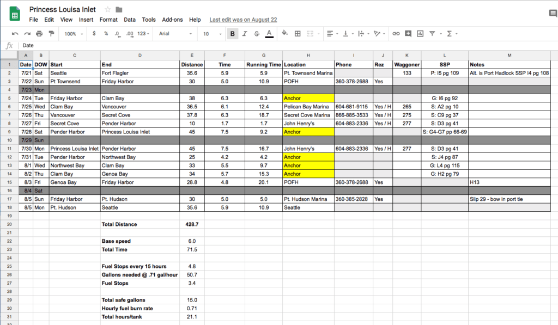Screen dimensions: 558x325
Task: Click the insert link icon
Action: click(x=396, y=34)
